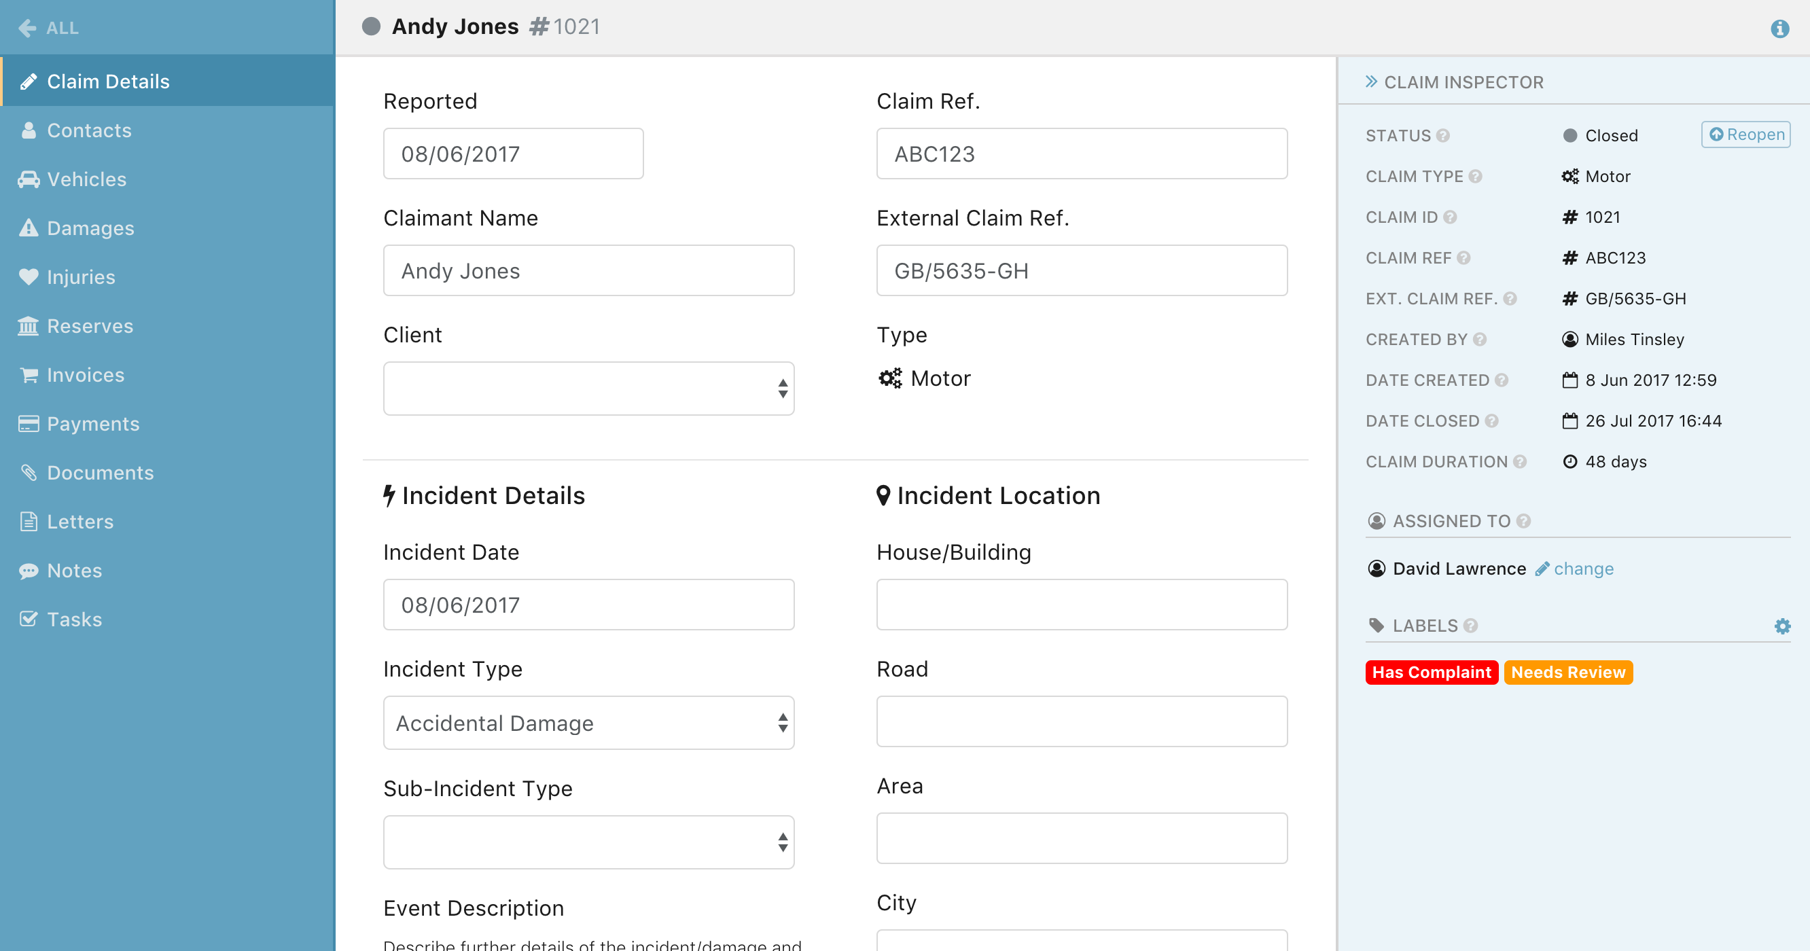Open the Sub-Incident Type dropdown
Image resolution: width=1810 pixels, height=951 pixels.
[x=588, y=842]
